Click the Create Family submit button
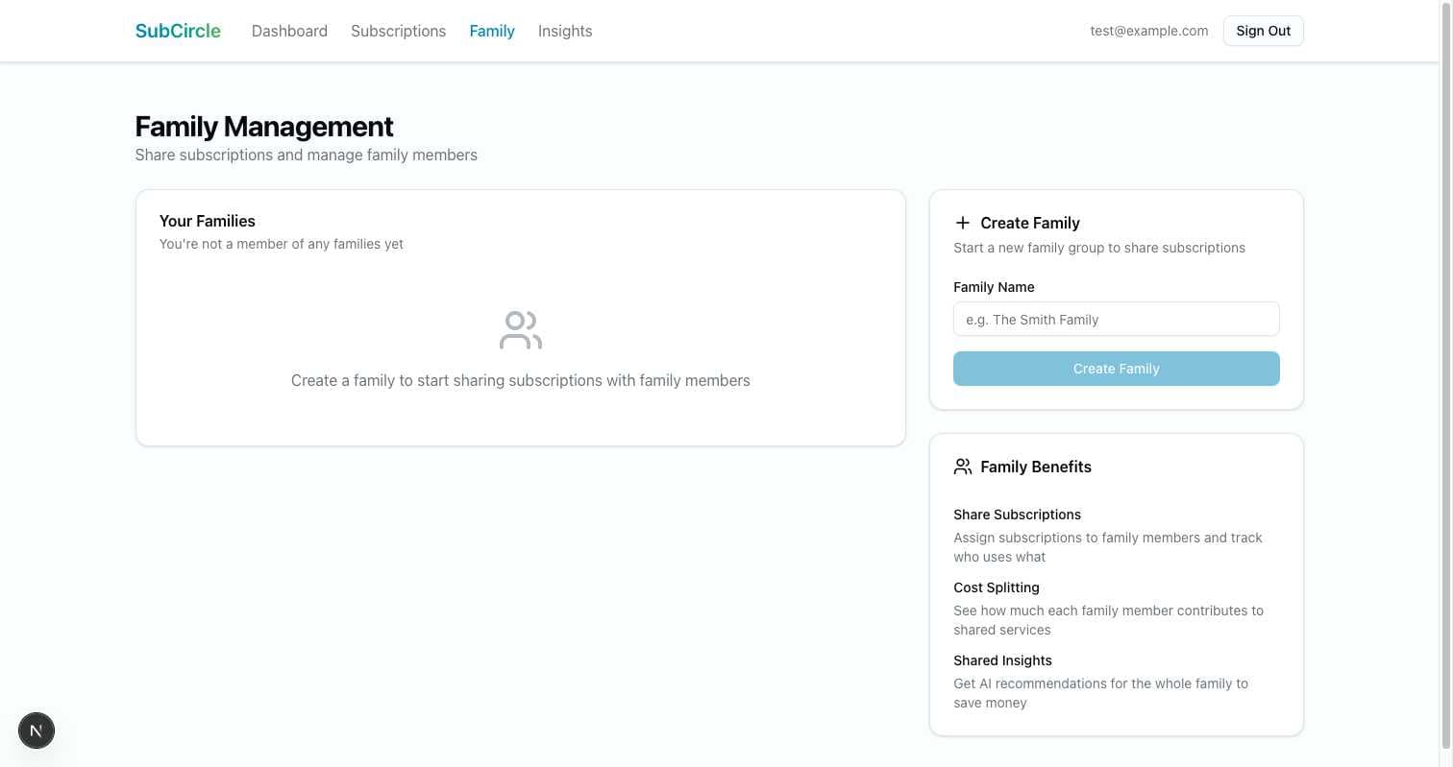 coord(1116,369)
